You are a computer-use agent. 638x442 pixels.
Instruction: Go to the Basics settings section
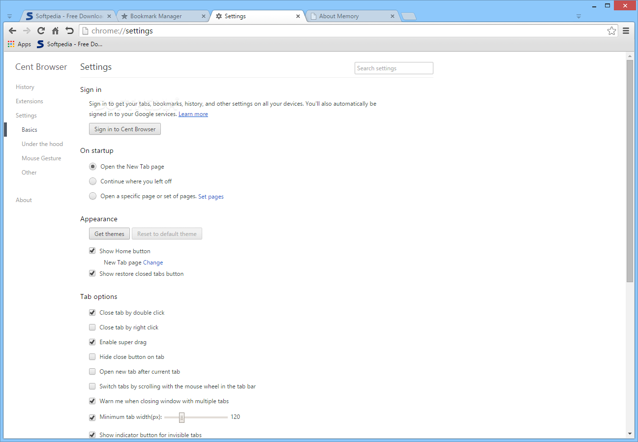pyautogui.click(x=30, y=130)
